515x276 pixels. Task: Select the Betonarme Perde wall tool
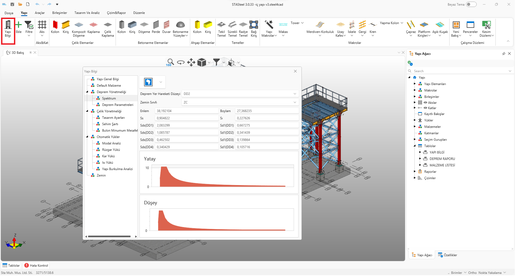point(156,27)
